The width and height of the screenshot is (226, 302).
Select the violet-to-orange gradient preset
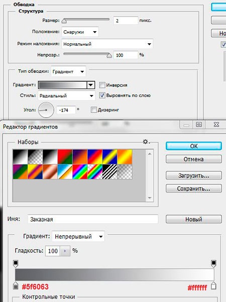80,157
